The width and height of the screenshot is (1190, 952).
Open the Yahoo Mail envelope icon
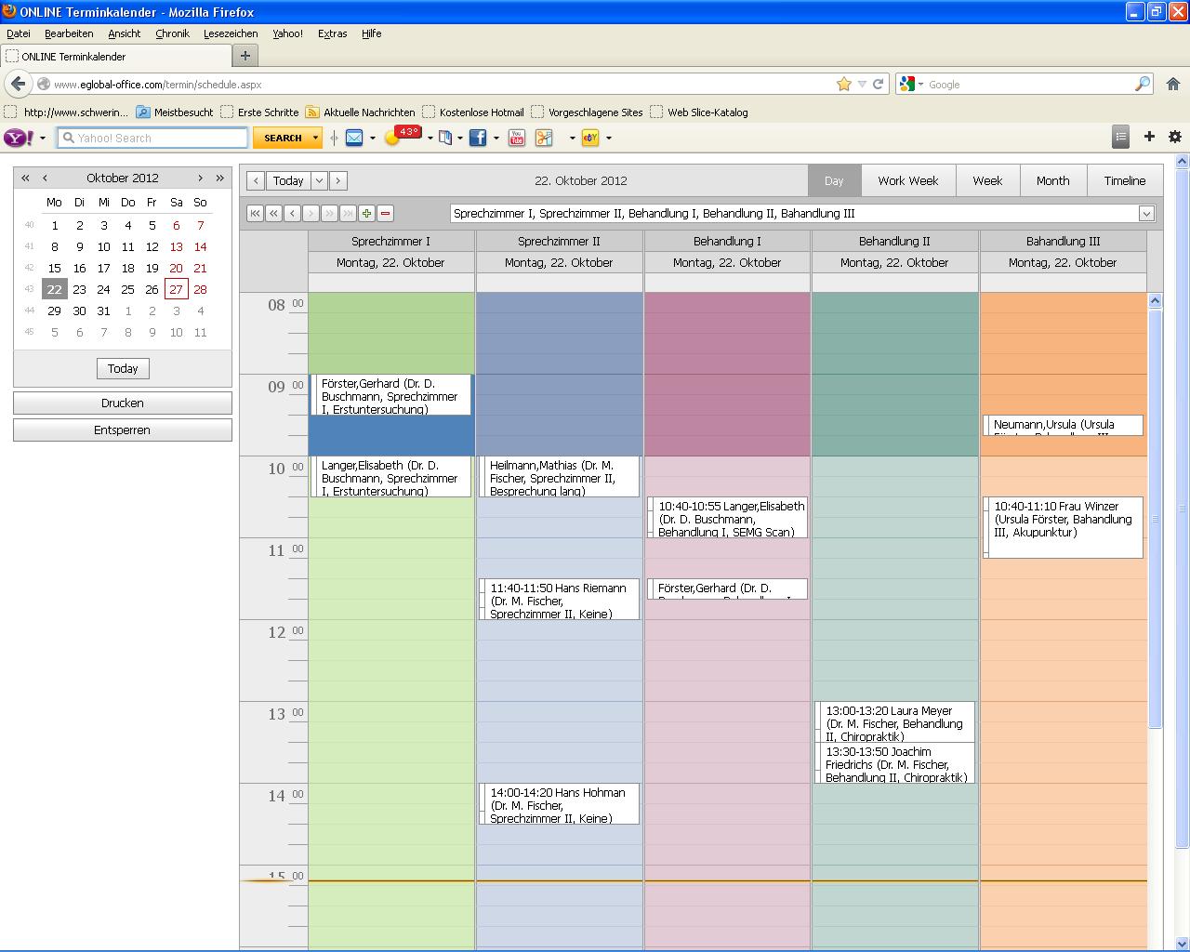coord(354,138)
